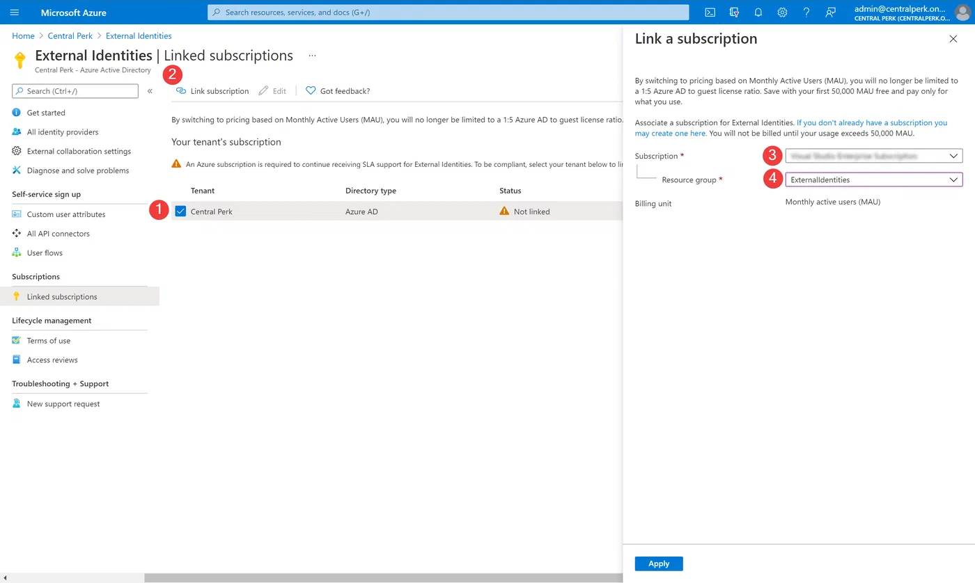Click the Status column header
The image size is (975, 583).
click(510, 191)
